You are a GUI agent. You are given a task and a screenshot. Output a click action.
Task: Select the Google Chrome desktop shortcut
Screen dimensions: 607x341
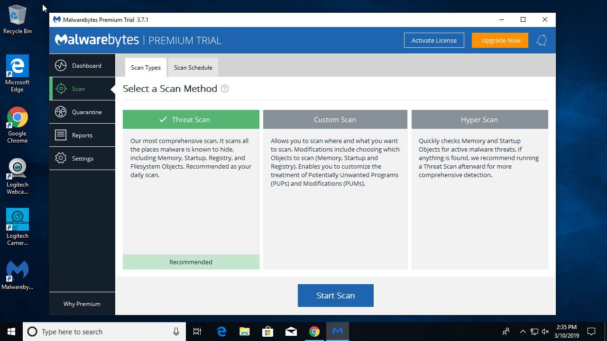pyautogui.click(x=18, y=125)
